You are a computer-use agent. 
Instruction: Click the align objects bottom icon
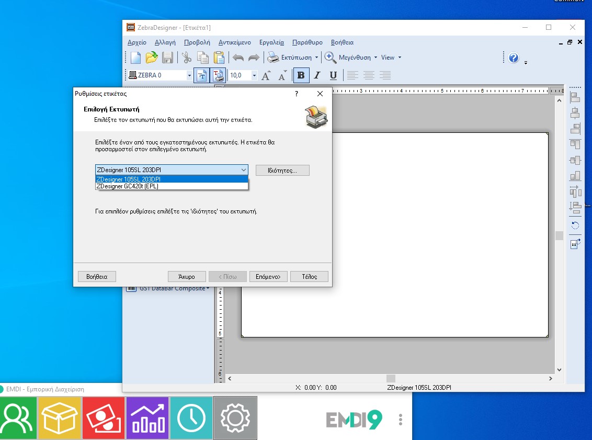575,176
